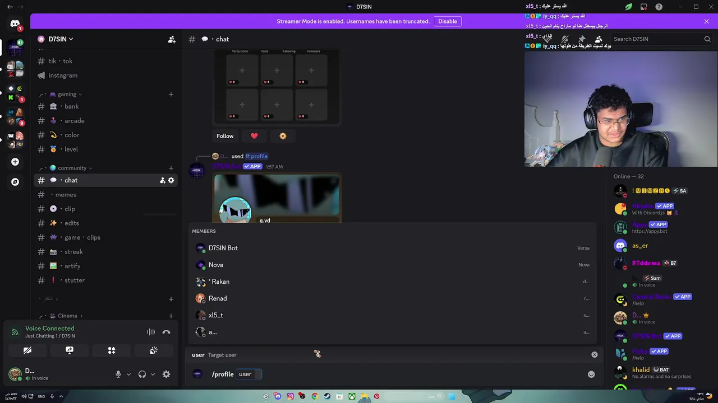Click the Follow button on profile card
Image resolution: width=718 pixels, height=403 pixels.
tap(225, 136)
